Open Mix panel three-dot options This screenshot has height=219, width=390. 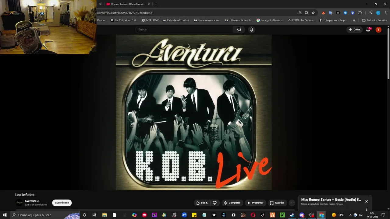(x=367, y=209)
